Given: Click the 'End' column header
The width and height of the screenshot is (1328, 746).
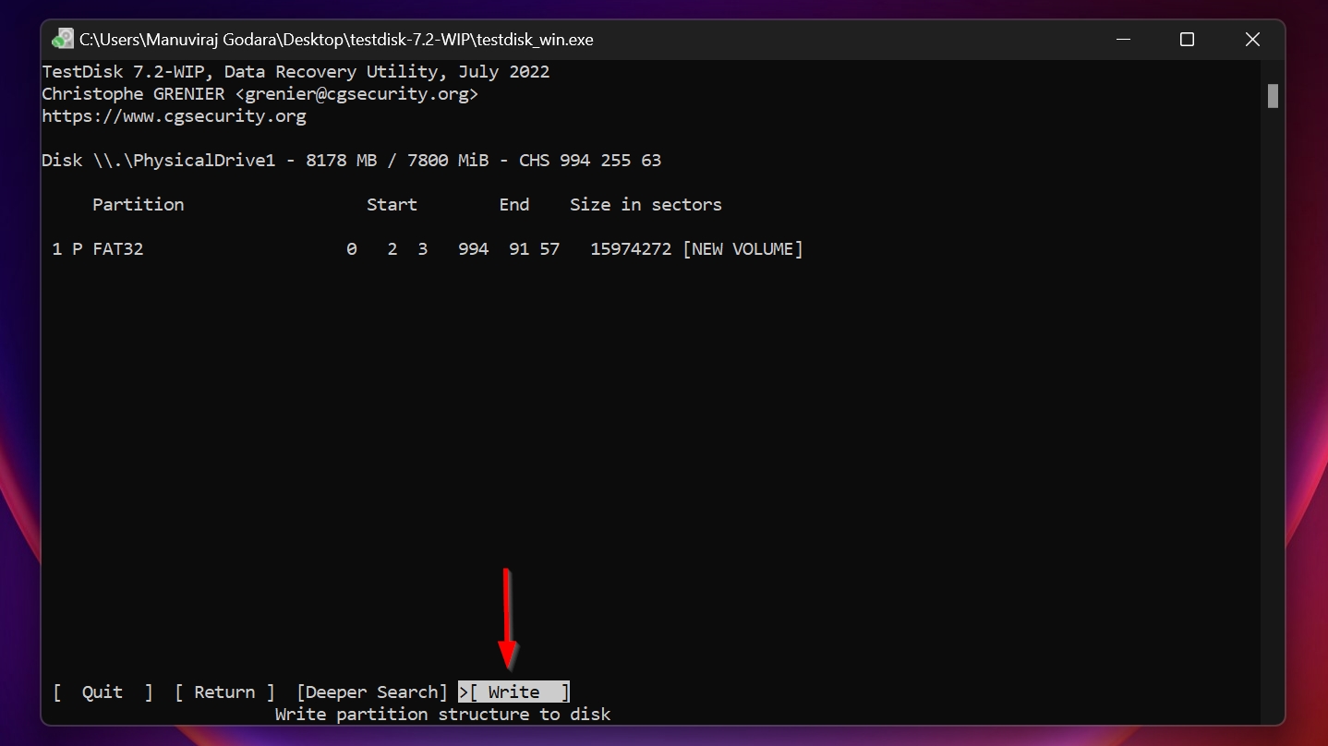Looking at the screenshot, I should pos(514,205).
